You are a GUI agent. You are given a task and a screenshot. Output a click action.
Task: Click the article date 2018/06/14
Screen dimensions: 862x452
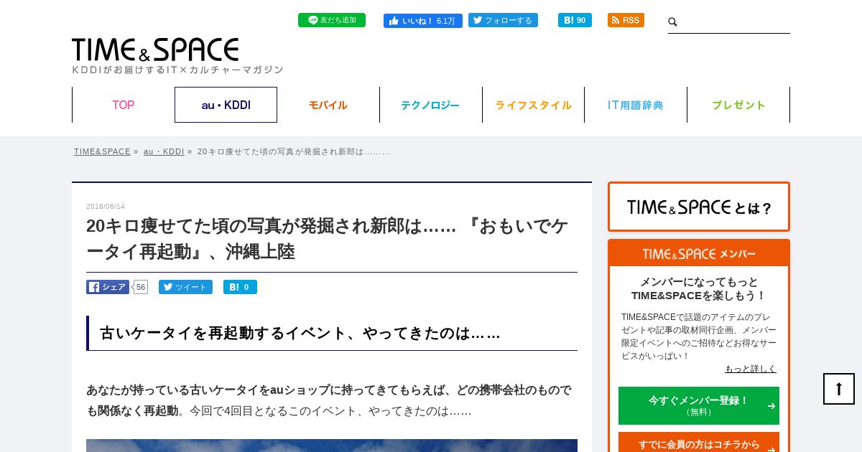[106, 207]
